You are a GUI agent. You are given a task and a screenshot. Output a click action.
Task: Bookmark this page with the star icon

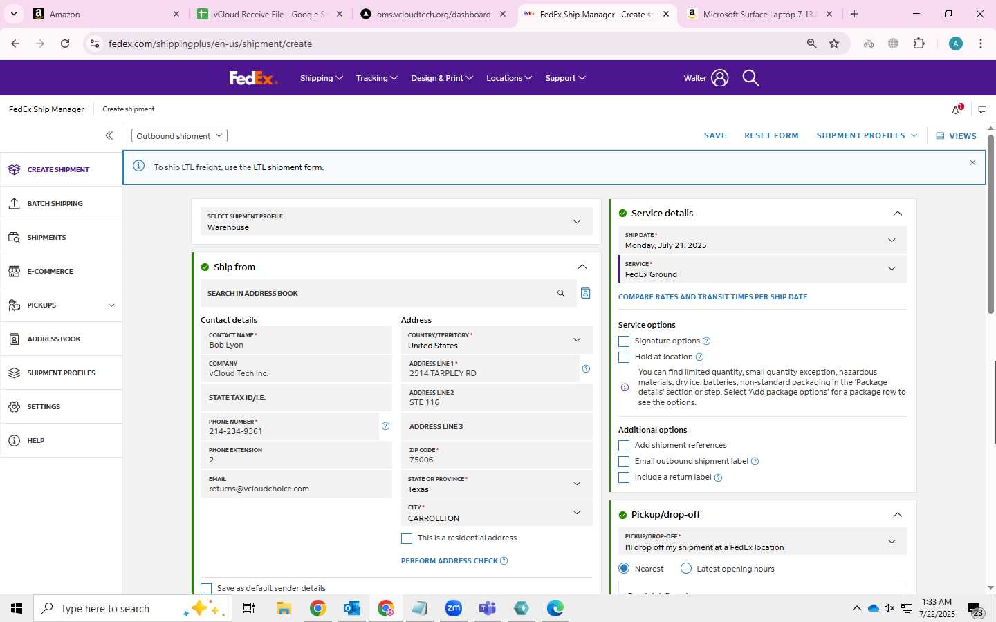tap(834, 44)
